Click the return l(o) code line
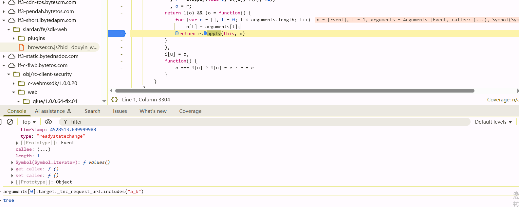This screenshot has height=207, width=519. pos(208,13)
